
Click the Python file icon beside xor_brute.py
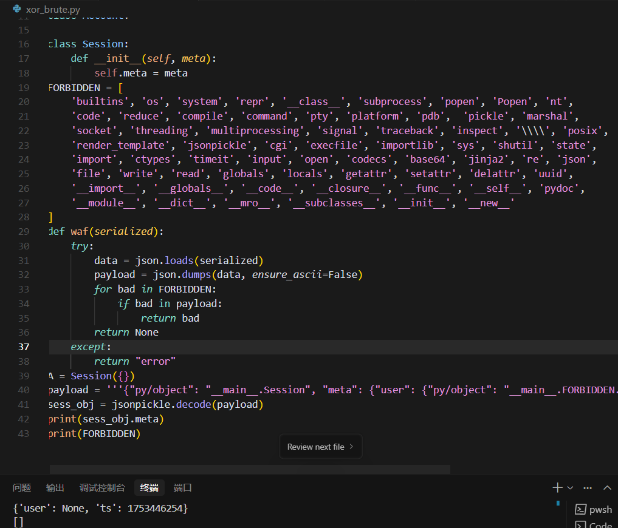tap(16, 8)
